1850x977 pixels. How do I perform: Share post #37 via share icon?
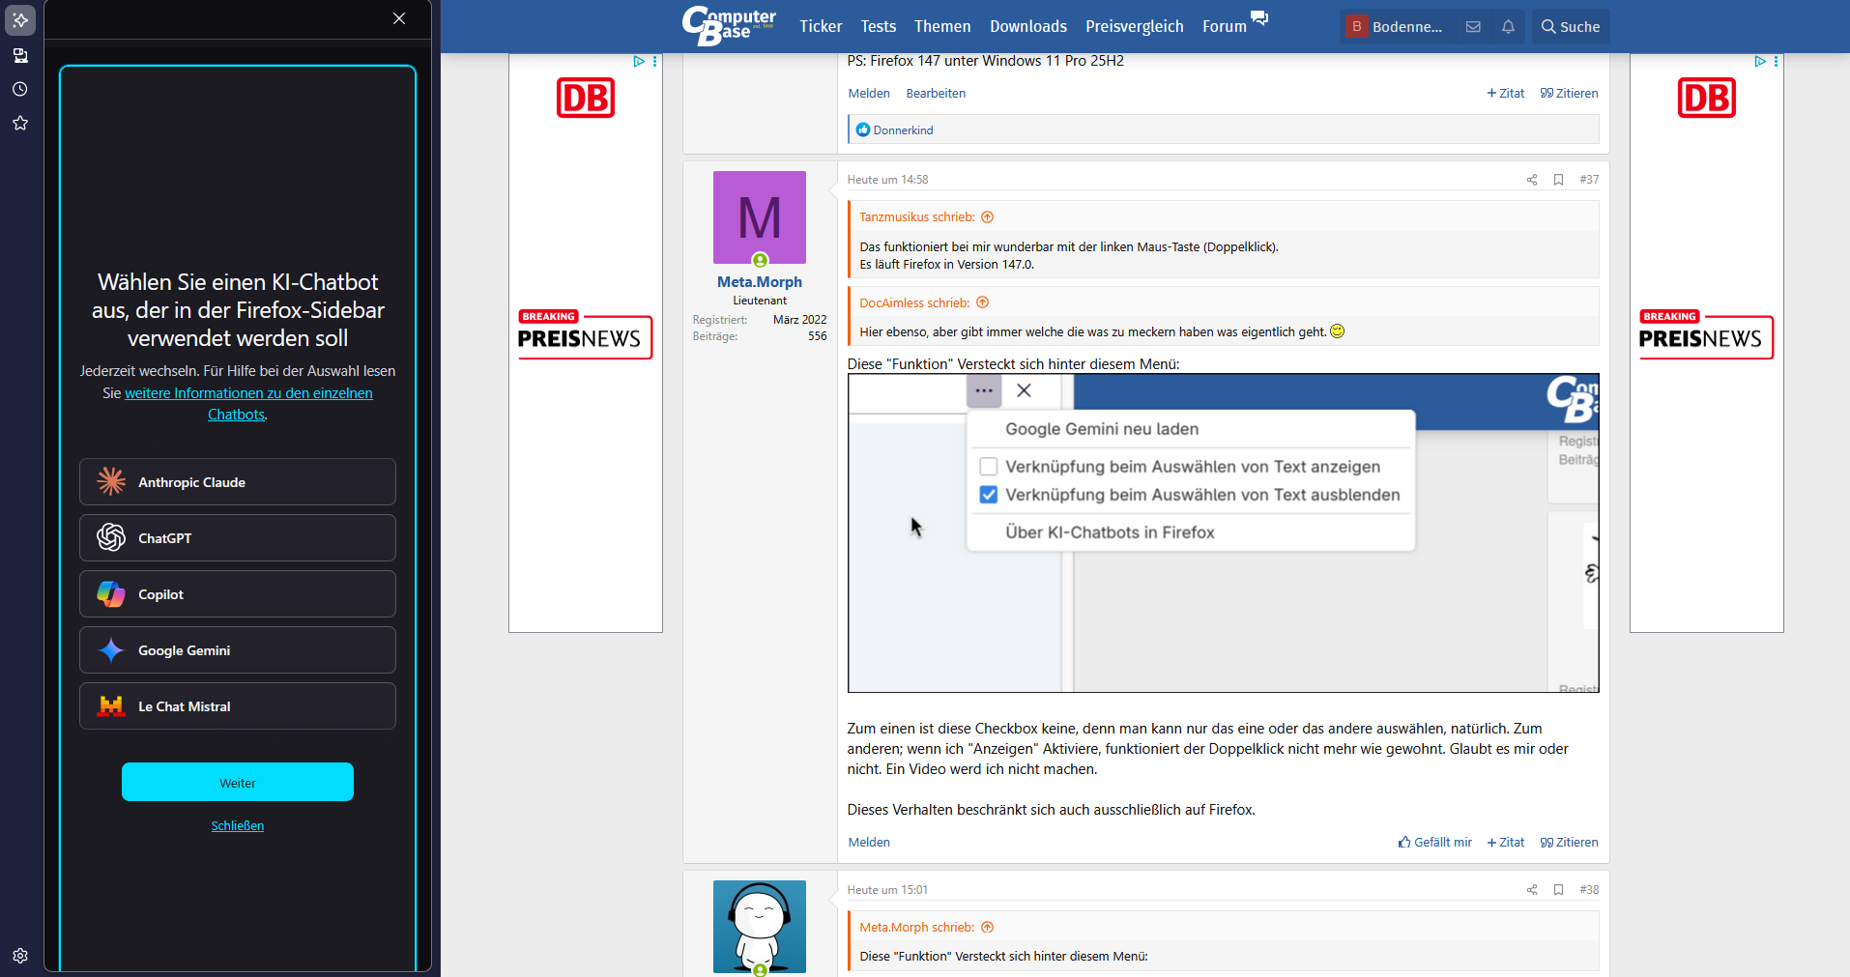tap(1532, 180)
